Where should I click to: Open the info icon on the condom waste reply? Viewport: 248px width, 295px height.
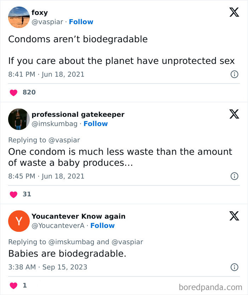234,176
